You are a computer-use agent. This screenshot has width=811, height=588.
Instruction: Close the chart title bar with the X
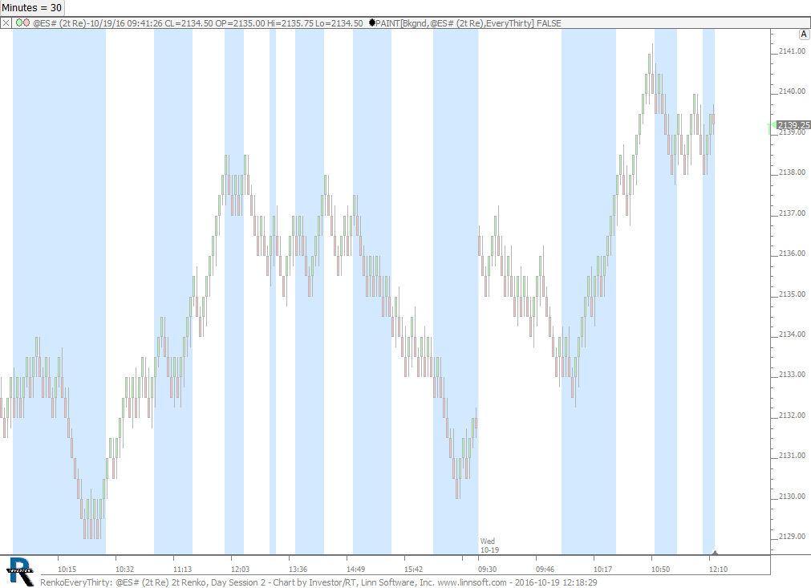point(6,22)
